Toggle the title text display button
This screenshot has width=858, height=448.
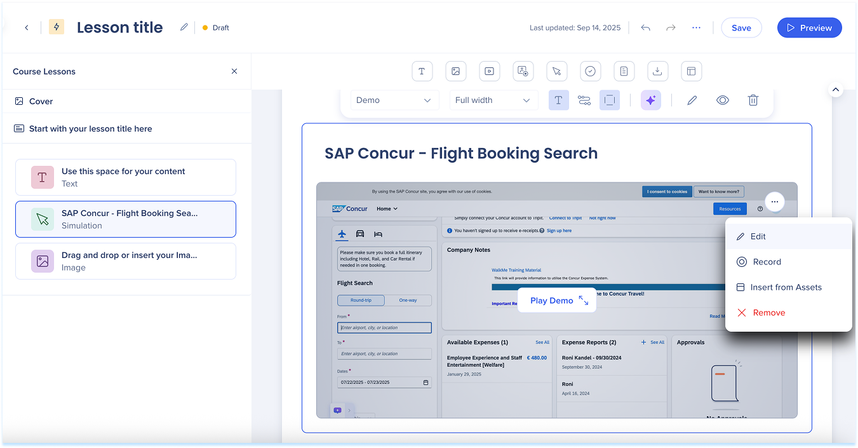click(x=558, y=100)
